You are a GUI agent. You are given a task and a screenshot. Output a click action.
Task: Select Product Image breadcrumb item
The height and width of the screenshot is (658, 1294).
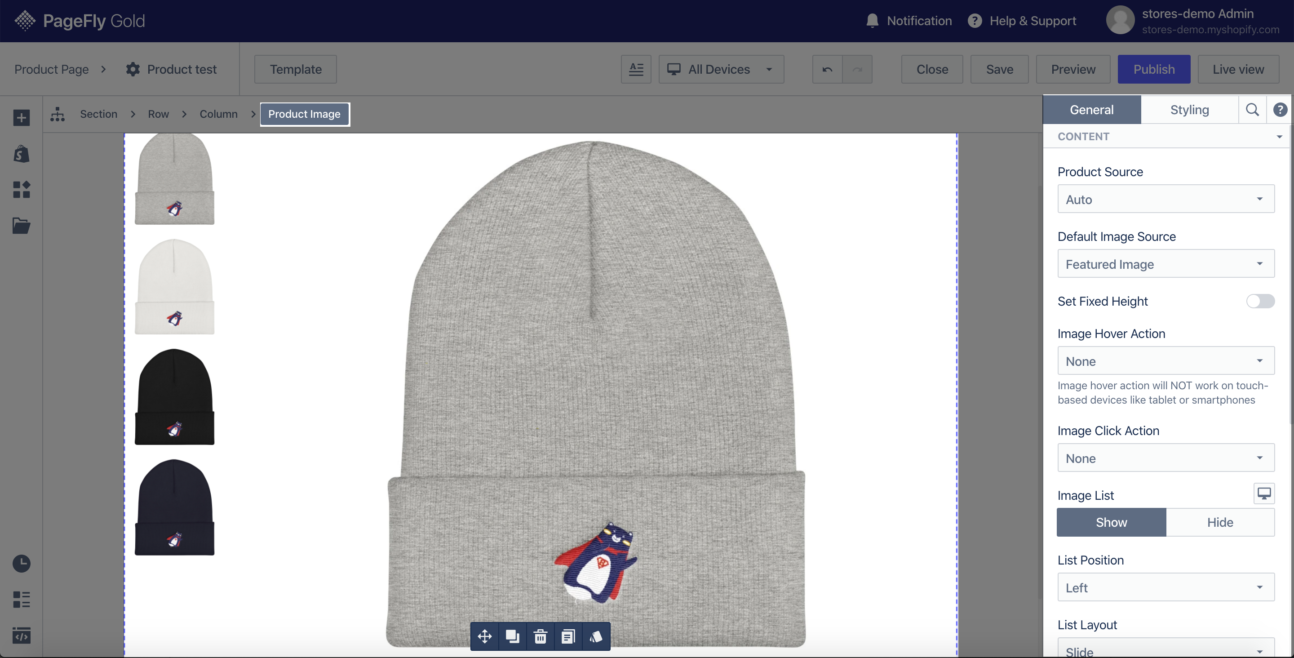(x=305, y=114)
